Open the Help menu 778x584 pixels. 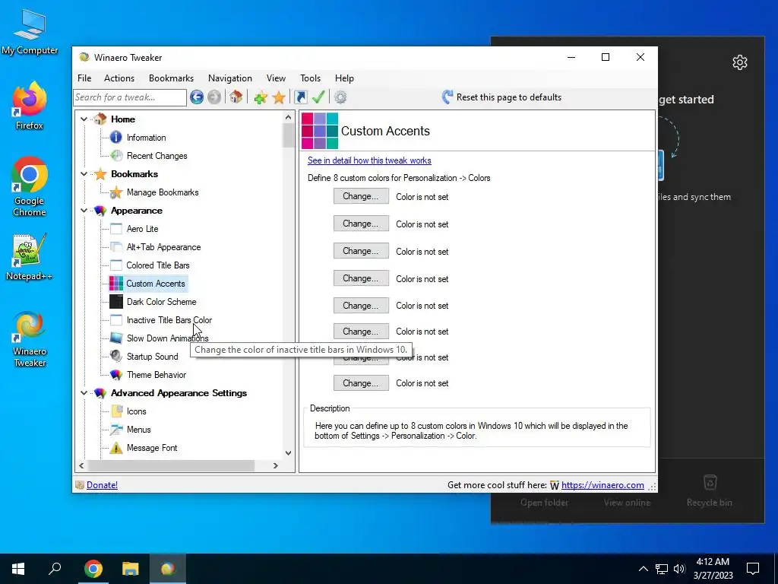pos(344,78)
